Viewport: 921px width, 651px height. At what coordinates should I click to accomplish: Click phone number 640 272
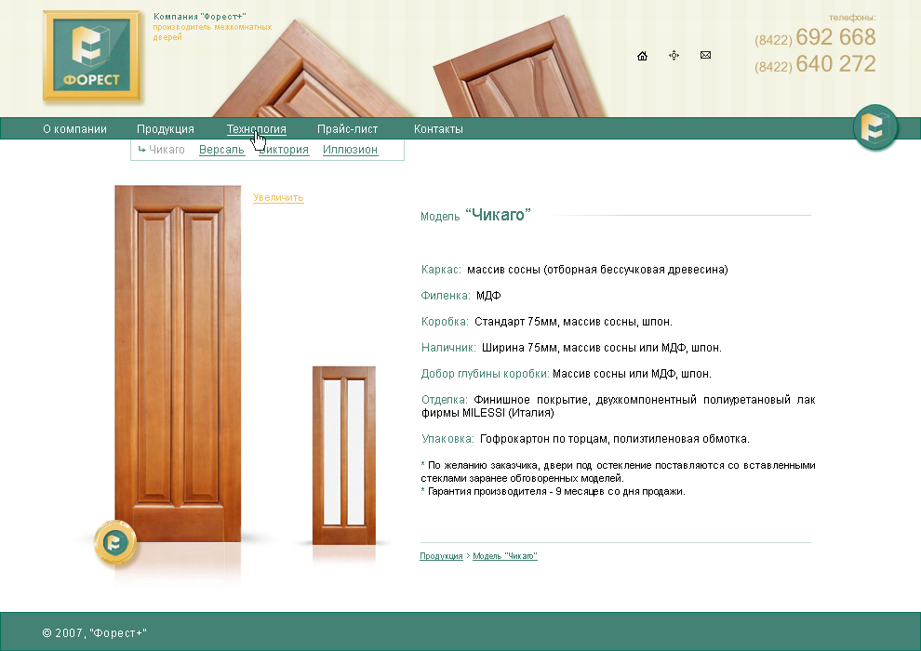pos(835,63)
